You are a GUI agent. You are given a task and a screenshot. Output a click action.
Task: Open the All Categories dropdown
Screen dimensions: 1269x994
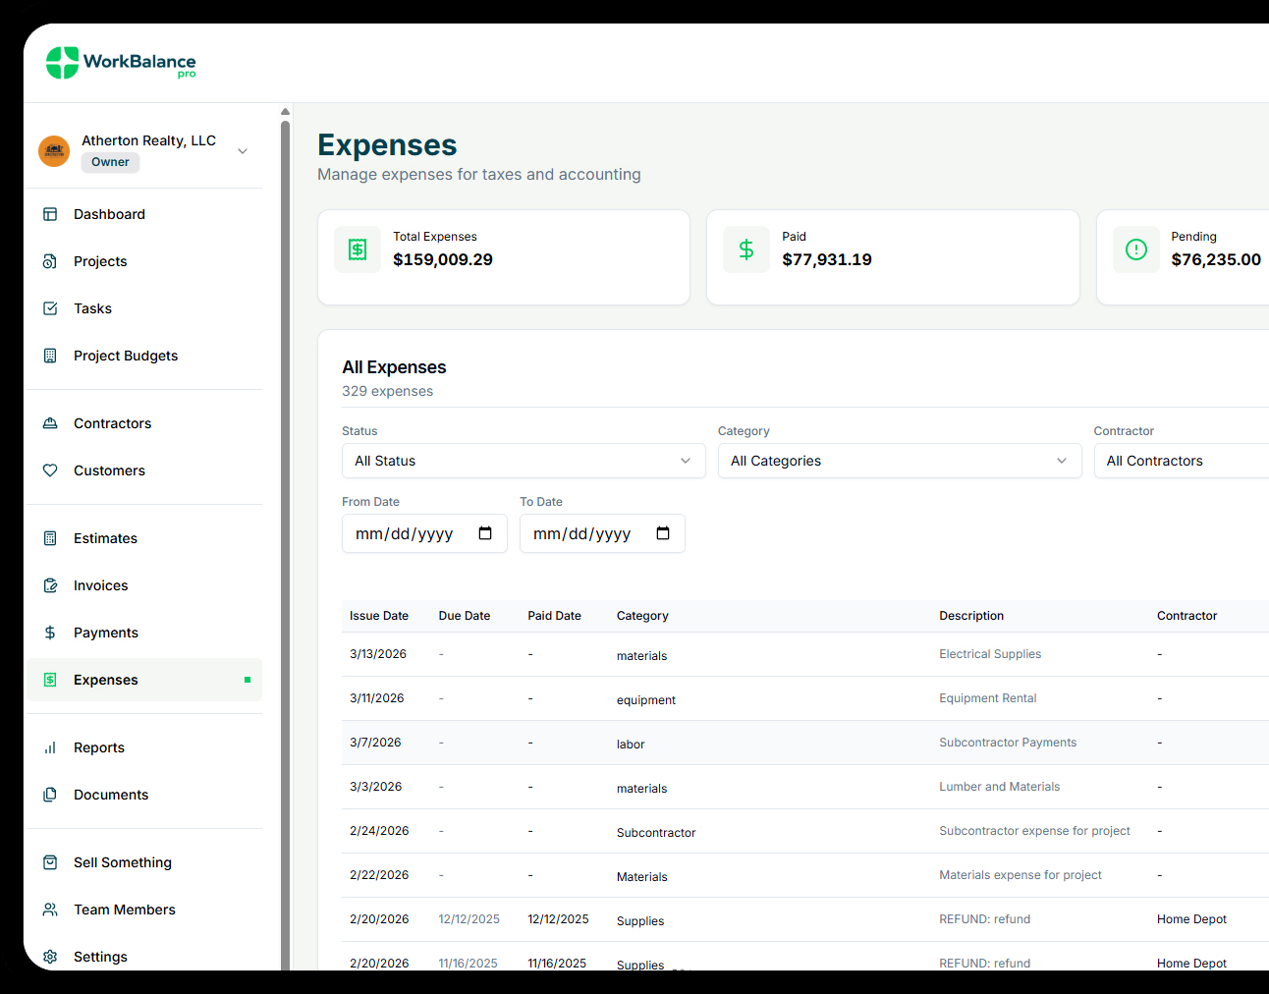coord(899,461)
